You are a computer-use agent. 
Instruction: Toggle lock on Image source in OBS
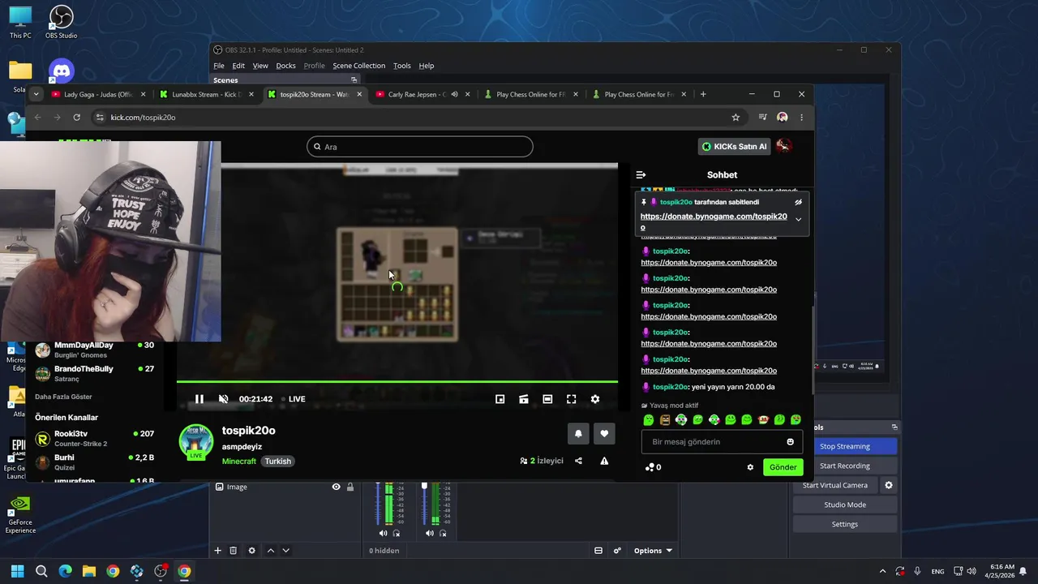(x=350, y=487)
